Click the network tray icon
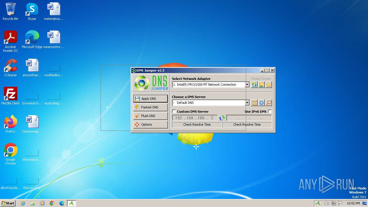Image resolution: width=368 pixels, height=207 pixels. tap(333, 203)
